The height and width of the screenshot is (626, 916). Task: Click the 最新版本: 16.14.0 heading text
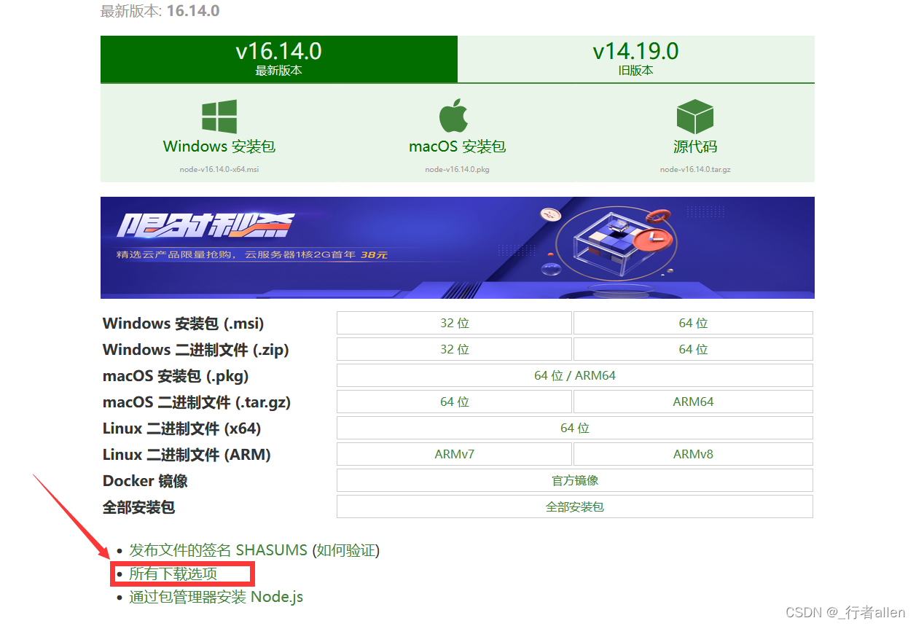point(160,11)
